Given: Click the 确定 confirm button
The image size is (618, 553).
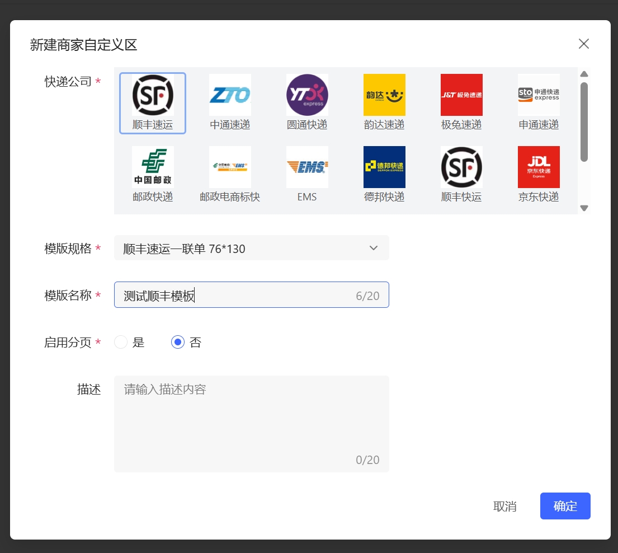Looking at the screenshot, I should pyautogui.click(x=565, y=506).
